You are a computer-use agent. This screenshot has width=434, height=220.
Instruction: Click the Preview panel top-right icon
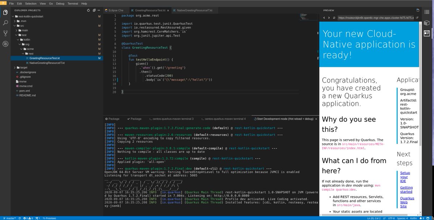pos(418,10)
